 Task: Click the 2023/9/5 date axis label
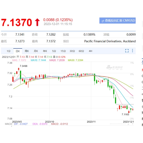(17, 122)
